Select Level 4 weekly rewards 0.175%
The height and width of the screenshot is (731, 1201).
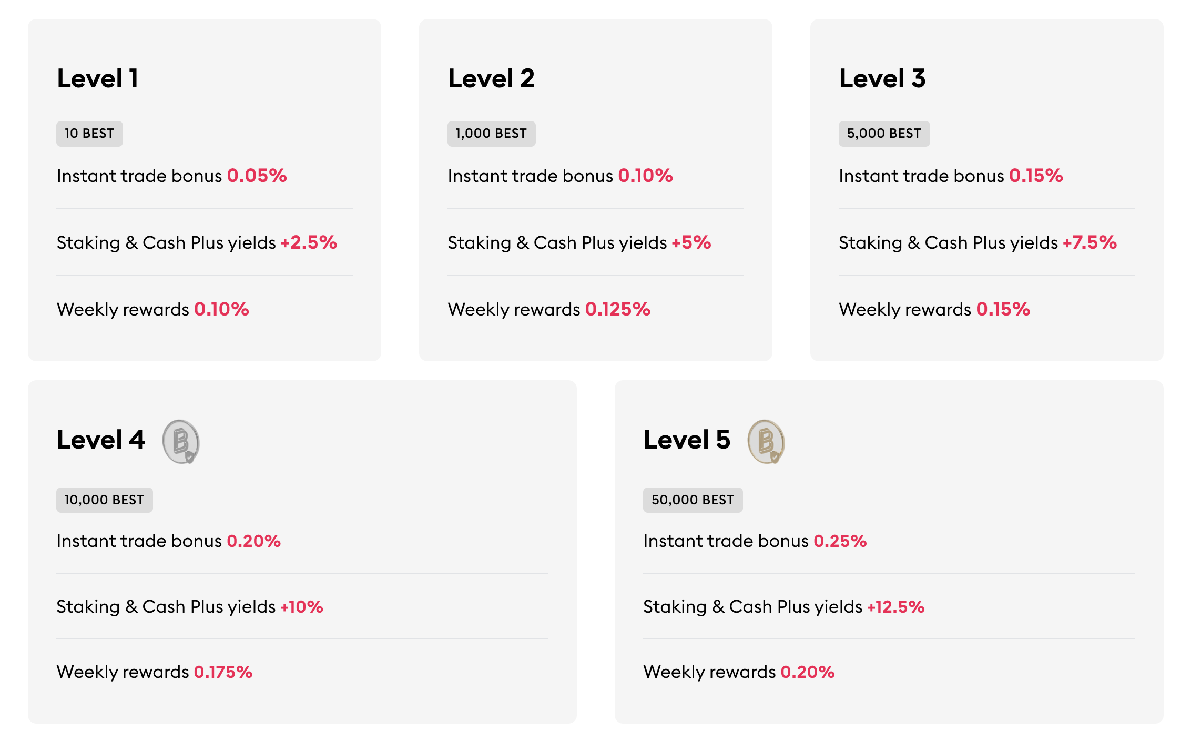tap(223, 672)
